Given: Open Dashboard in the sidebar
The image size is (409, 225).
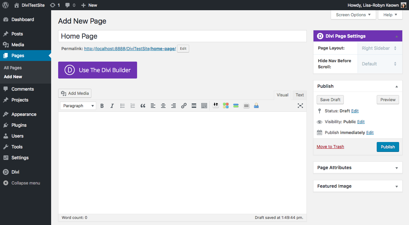Looking at the screenshot, I should (x=26, y=19).
